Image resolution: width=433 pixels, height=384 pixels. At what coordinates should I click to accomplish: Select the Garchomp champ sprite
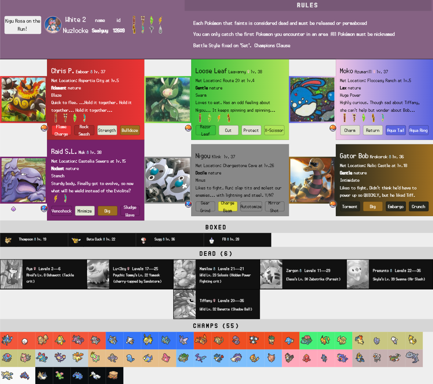click(x=342, y=358)
